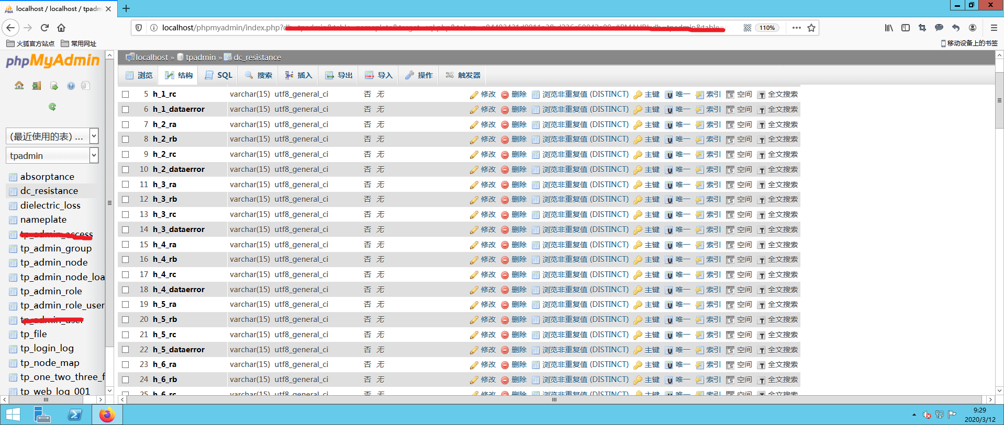1004x425 pixels.
Task: Click horizontal scrollbar of main table
Action: (554, 399)
